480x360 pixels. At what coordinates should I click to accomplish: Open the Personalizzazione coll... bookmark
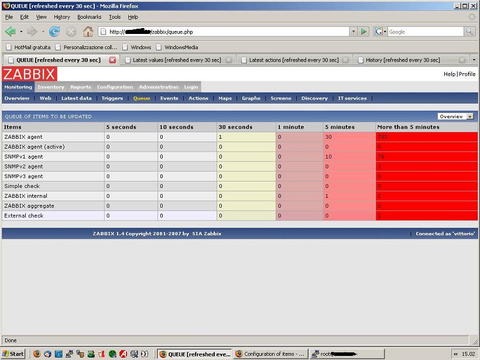point(86,47)
